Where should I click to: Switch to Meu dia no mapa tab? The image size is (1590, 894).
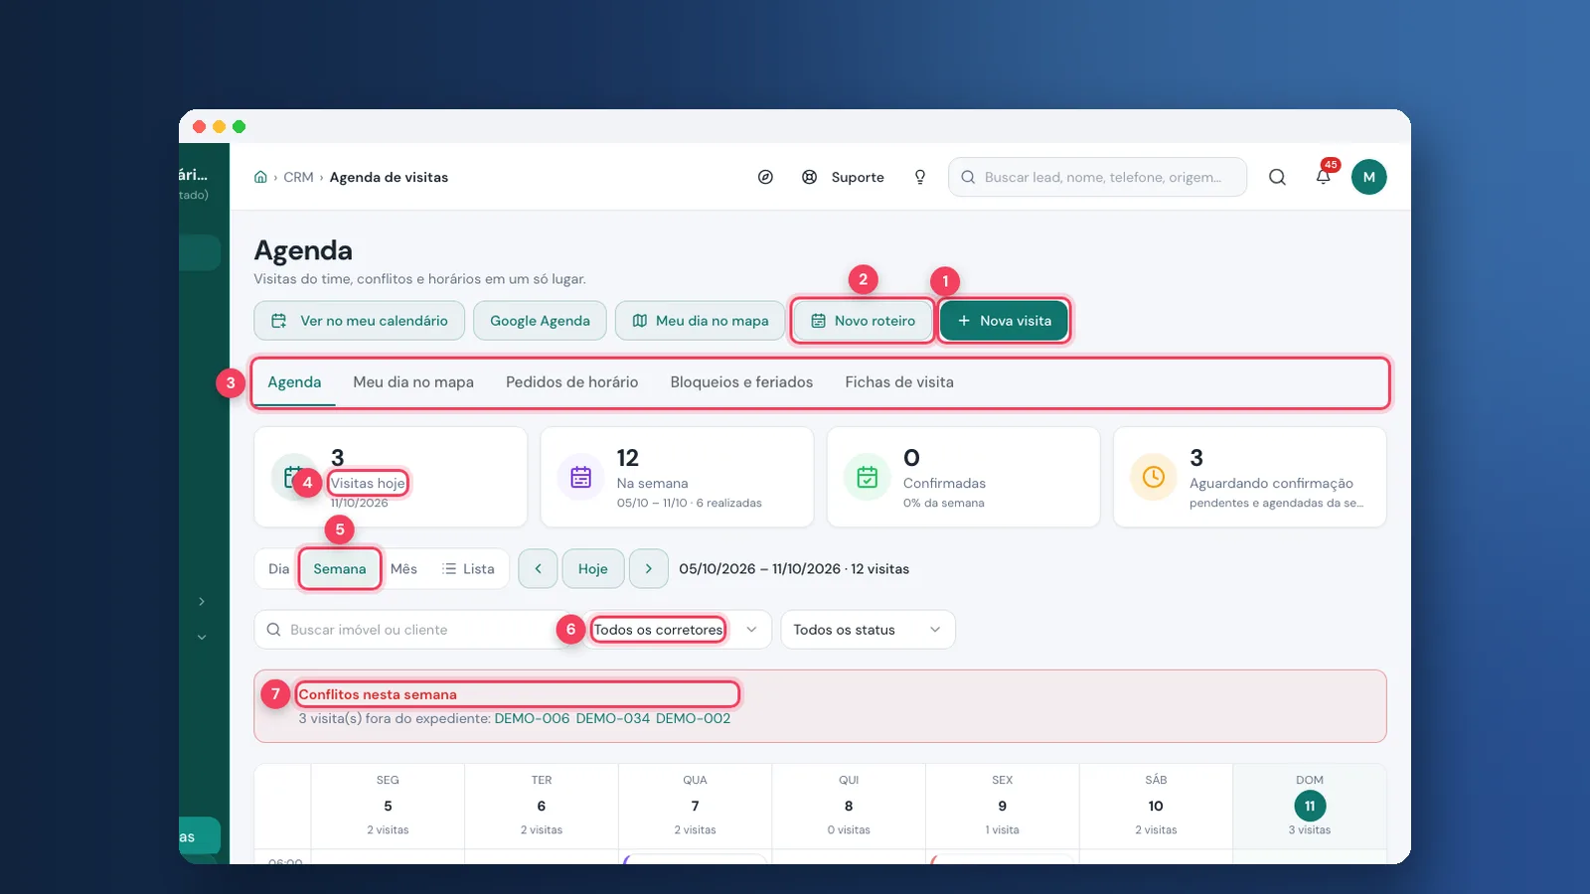point(413,382)
